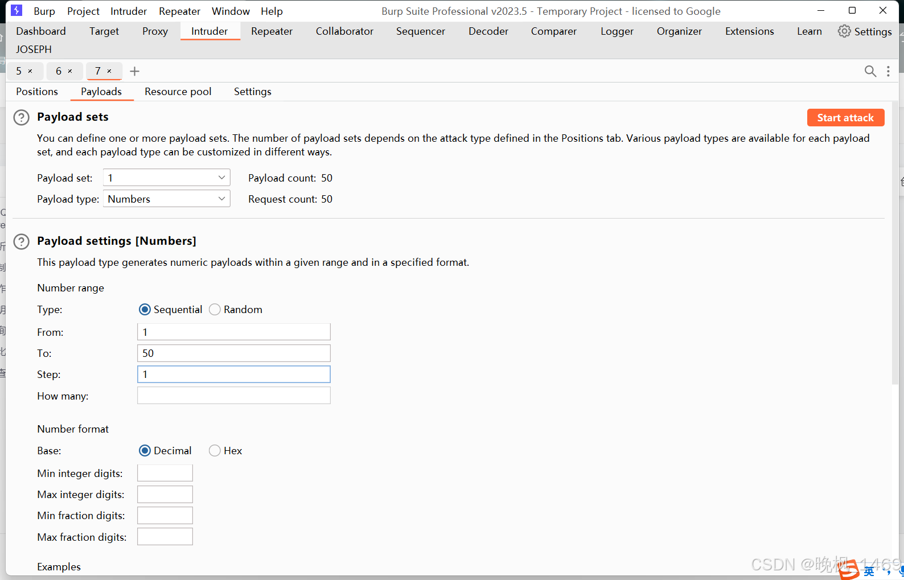Open the Window menu
This screenshot has width=904, height=580.
click(x=231, y=11)
